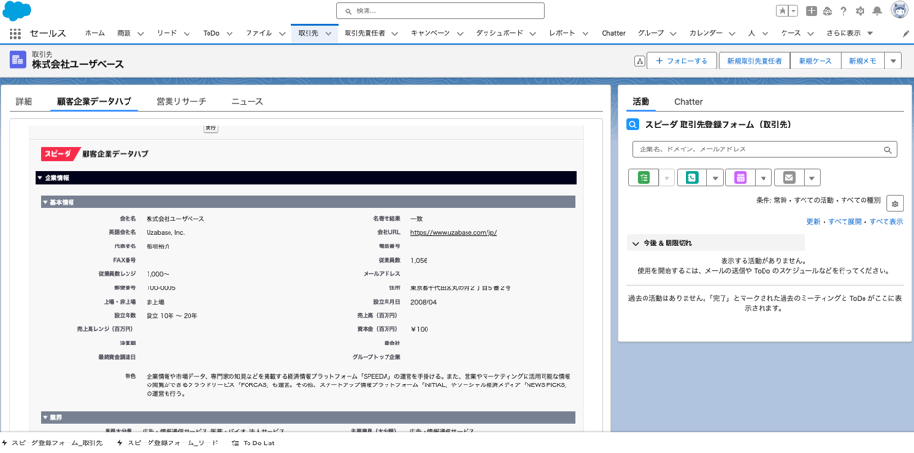Open the activity filter settings gear
This screenshot has width=914, height=453.
(x=894, y=204)
